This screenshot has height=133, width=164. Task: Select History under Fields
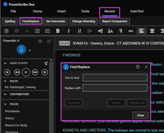pos(9,118)
